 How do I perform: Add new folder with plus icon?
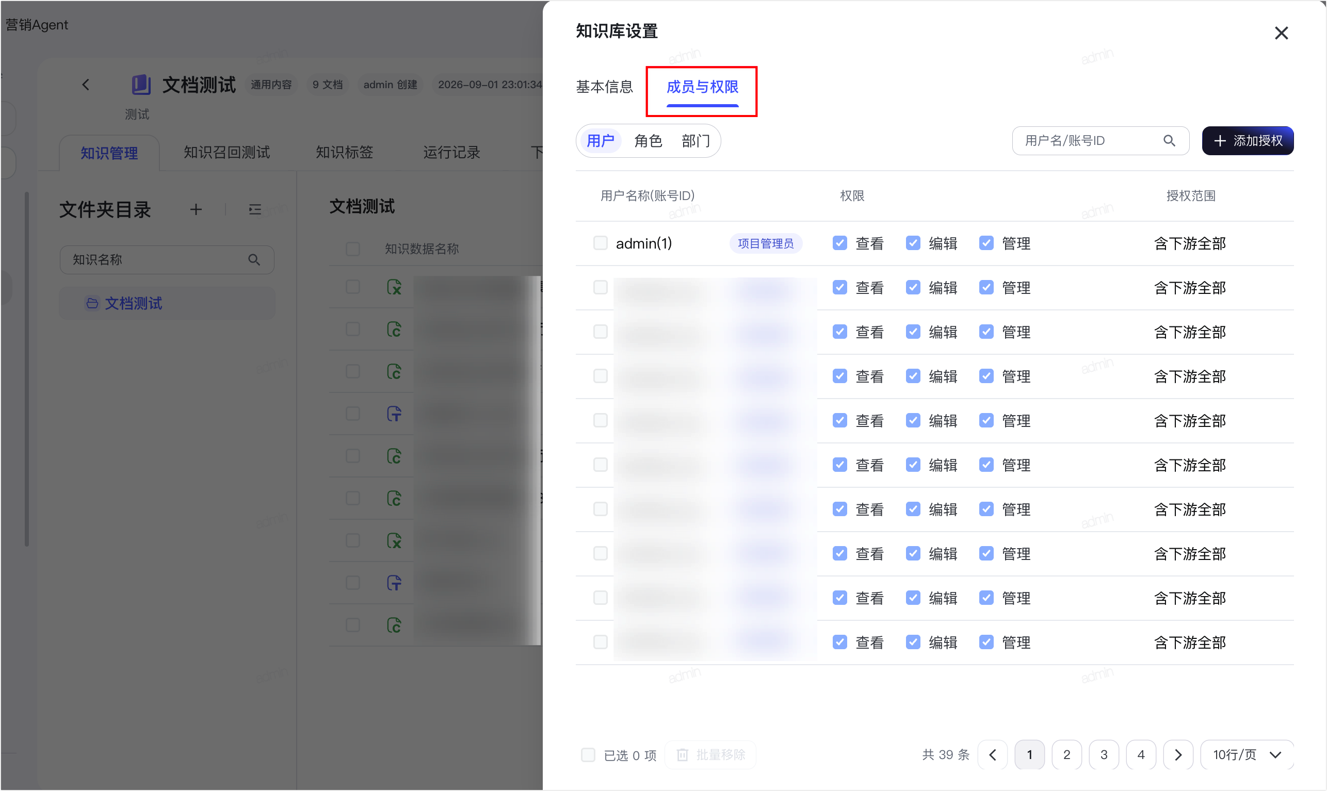(196, 209)
